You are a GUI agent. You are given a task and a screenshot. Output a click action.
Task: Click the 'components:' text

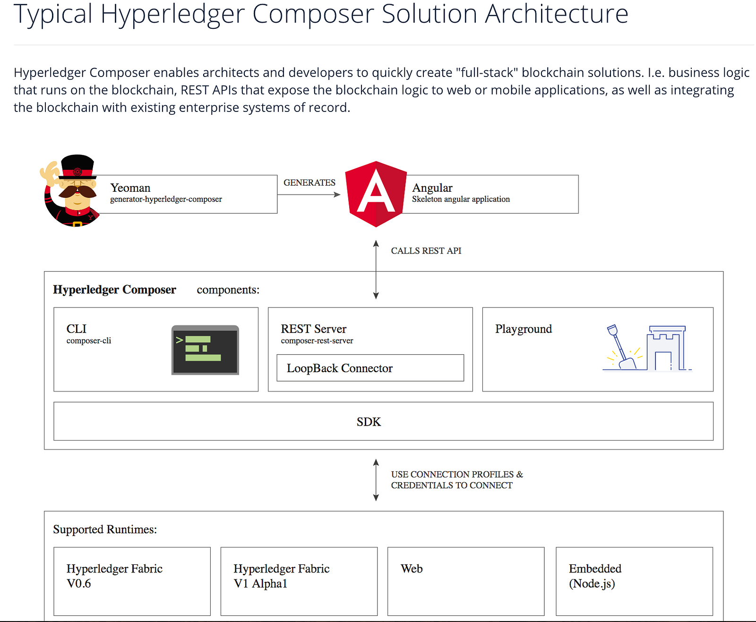(x=228, y=290)
